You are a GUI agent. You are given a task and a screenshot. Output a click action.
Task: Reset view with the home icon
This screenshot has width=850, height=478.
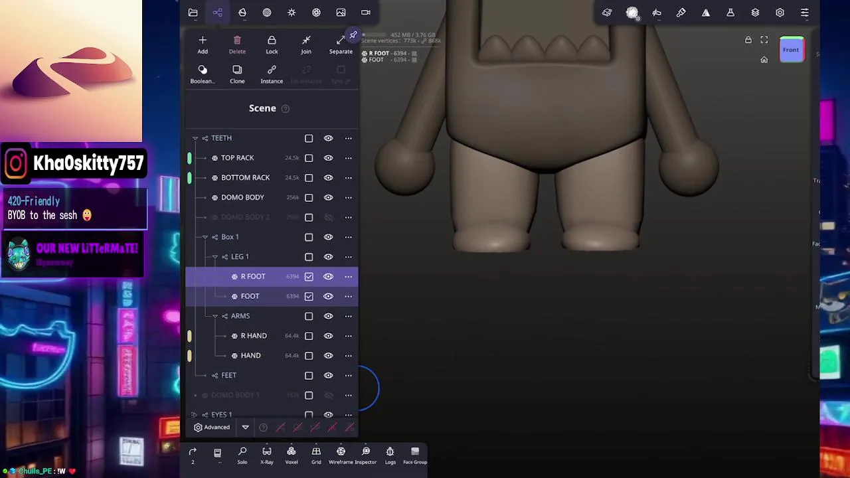[764, 60]
